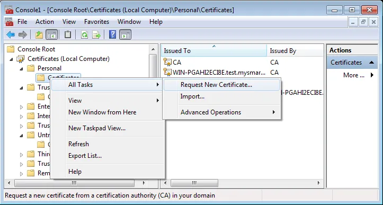The height and width of the screenshot is (205, 383).
Task: Open the More submenu arrow in Actions pane
Action: (x=372, y=75)
